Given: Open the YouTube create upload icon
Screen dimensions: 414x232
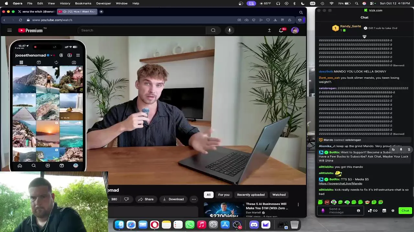Looking at the screenshot, I should point(269,30).
